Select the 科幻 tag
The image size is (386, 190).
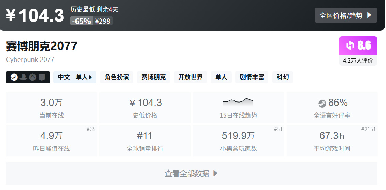[x=282, y=77]
